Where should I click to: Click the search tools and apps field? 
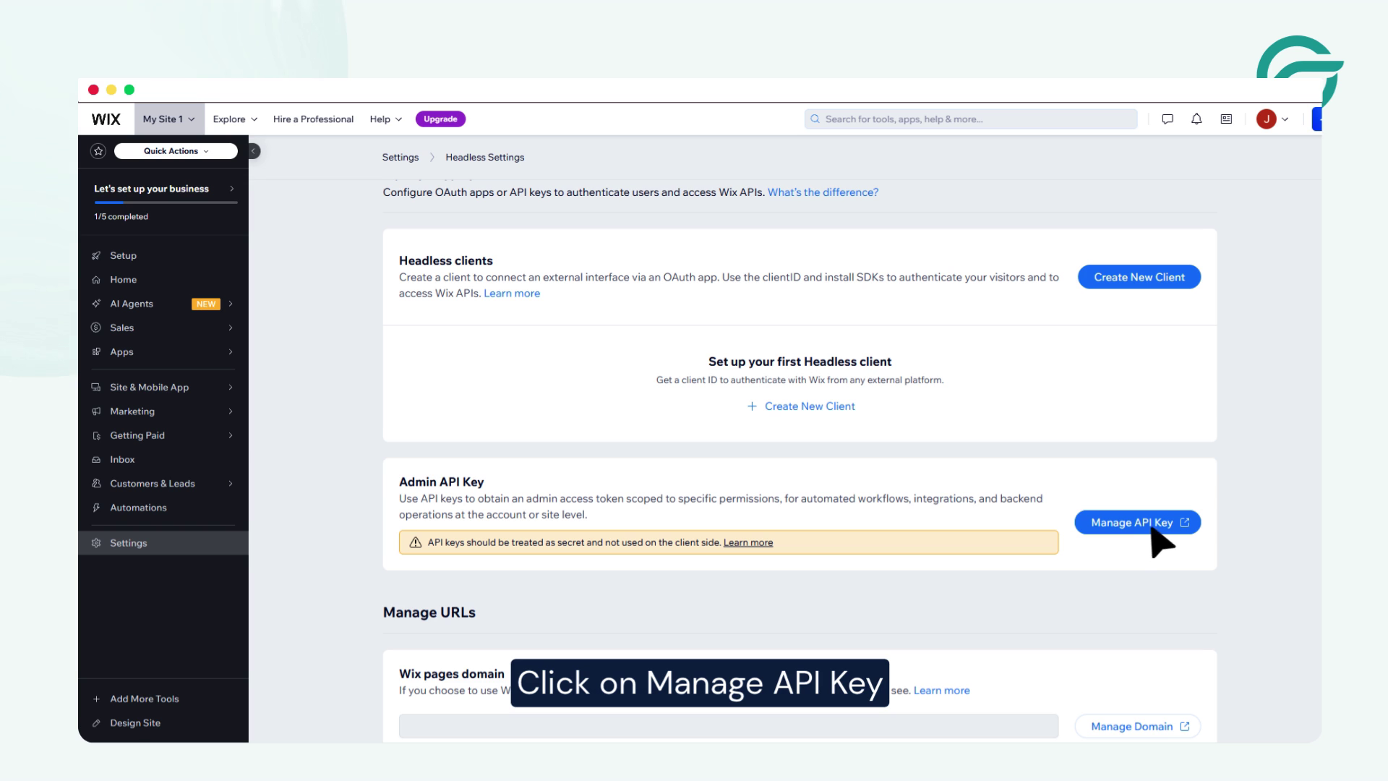[x=971, y=119]
